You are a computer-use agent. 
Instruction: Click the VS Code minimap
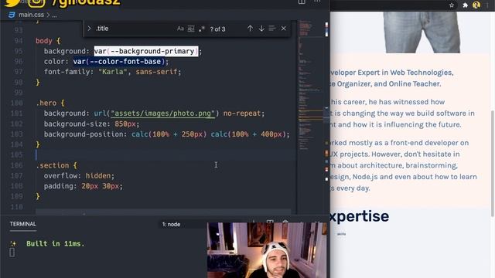coord(310,85)
